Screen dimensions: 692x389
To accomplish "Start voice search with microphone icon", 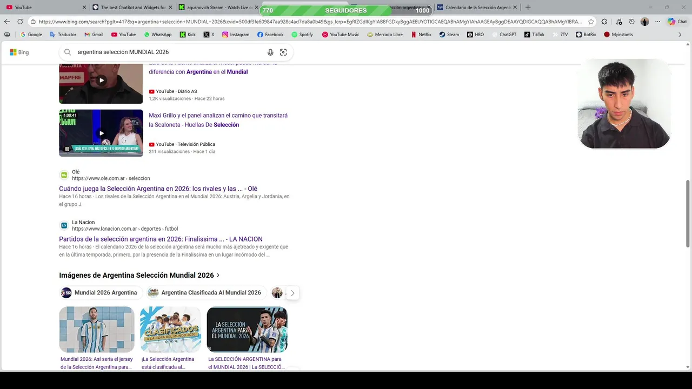I will [270, 52].
